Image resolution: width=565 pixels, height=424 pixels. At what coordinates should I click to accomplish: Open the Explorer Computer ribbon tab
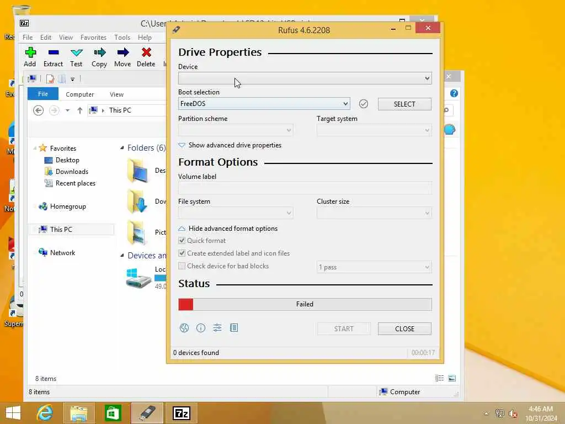79,94
